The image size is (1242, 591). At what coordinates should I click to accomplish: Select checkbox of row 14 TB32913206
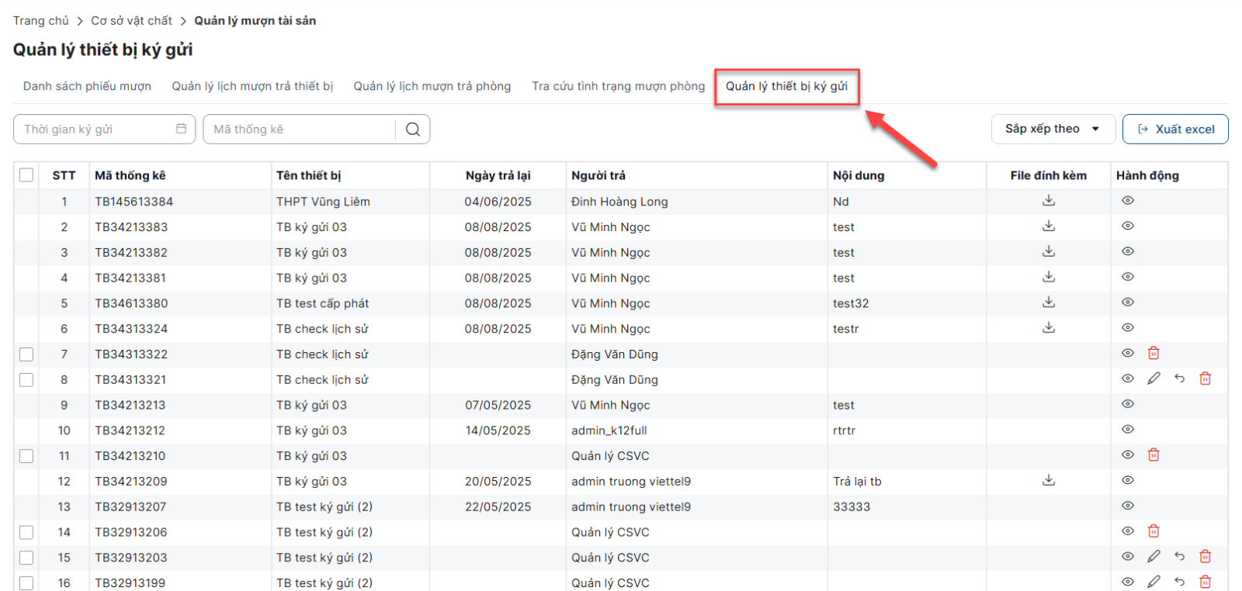[x=26, y=532]
